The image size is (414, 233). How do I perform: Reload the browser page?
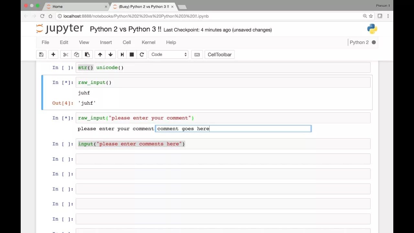42,16
